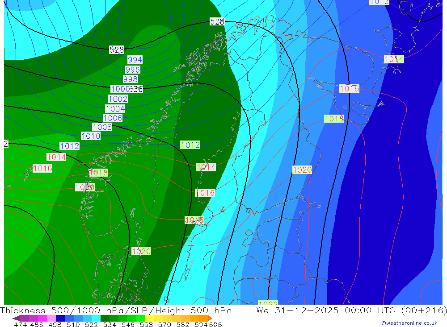Select the 1010 isobar label

click(x=91, y=136)
